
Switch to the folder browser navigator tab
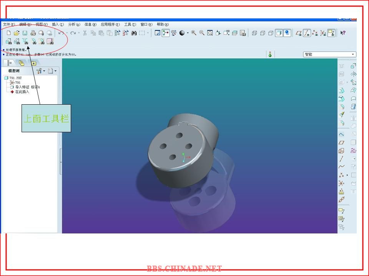22,63
